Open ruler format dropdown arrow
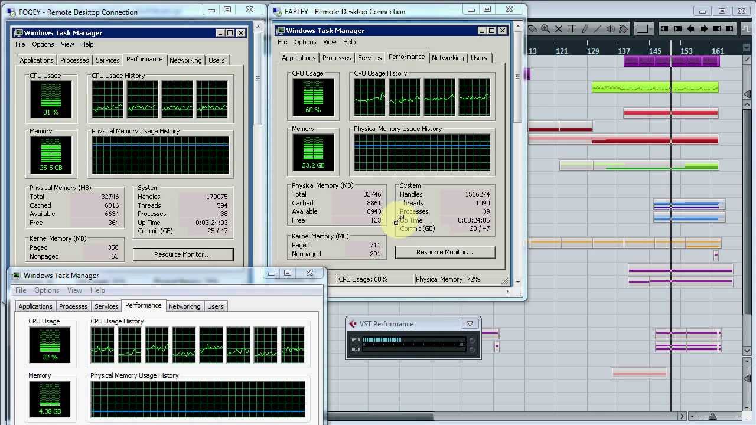Viewport: 756px width, 425px height. (747, 47)
